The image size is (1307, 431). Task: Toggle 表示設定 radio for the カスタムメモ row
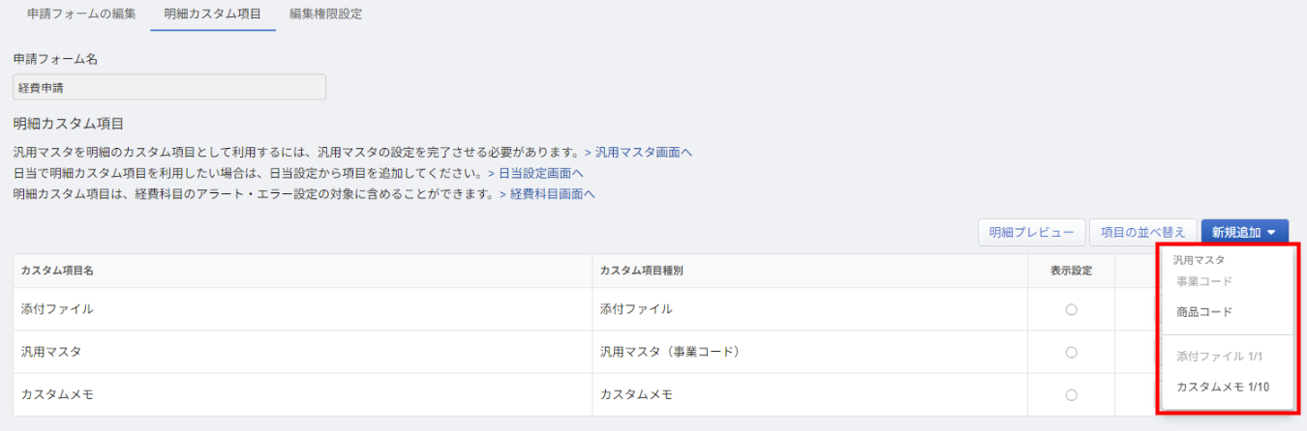tap(1071, 394)
